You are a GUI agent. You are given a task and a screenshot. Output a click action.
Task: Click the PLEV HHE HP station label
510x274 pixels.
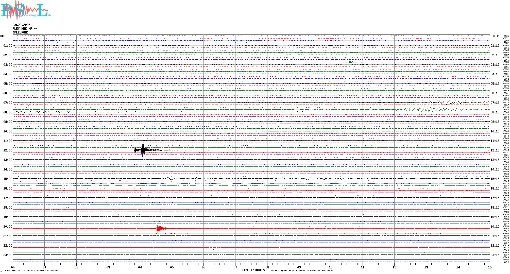tap(25, 29)
